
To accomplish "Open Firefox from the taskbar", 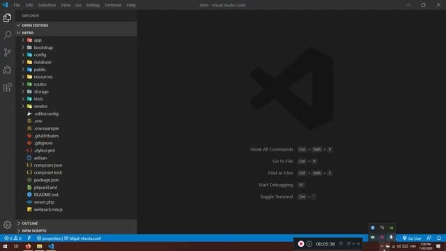I will coord(28,246).
